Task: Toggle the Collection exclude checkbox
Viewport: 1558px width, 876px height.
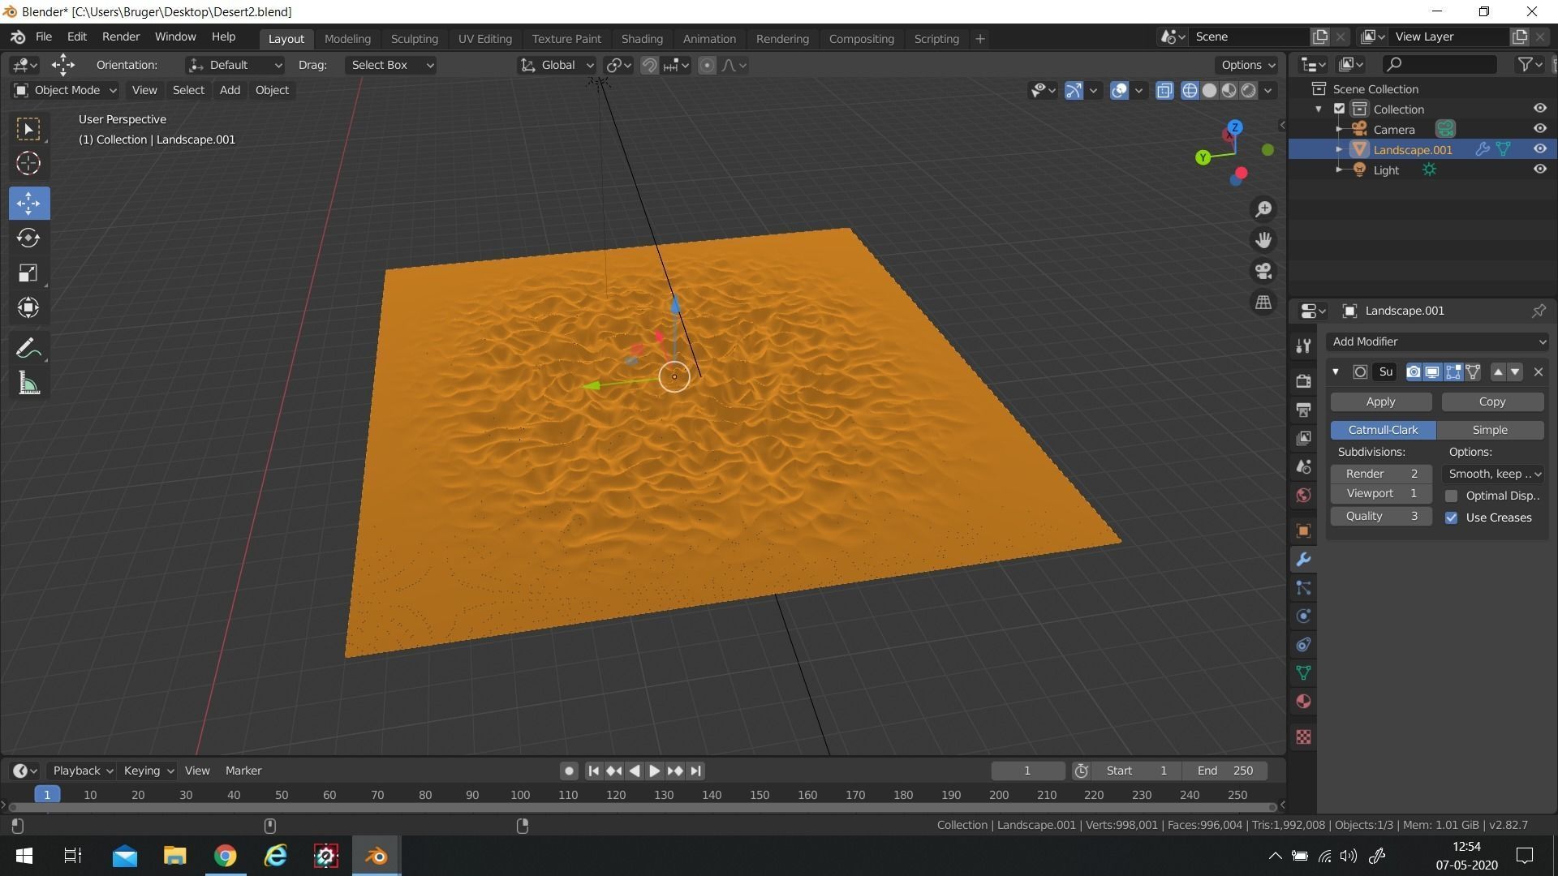Action: pyautogui.click(x=1340, y=109)
